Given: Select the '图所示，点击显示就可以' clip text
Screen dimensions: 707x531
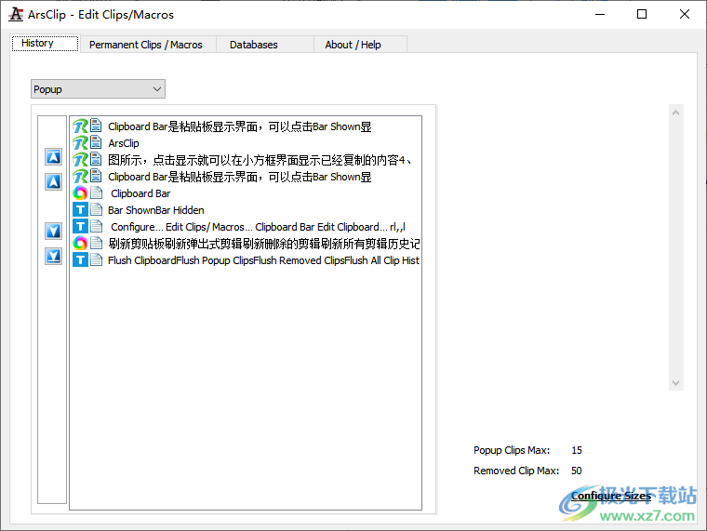Looking at the screenshot, I should [260, 160].
